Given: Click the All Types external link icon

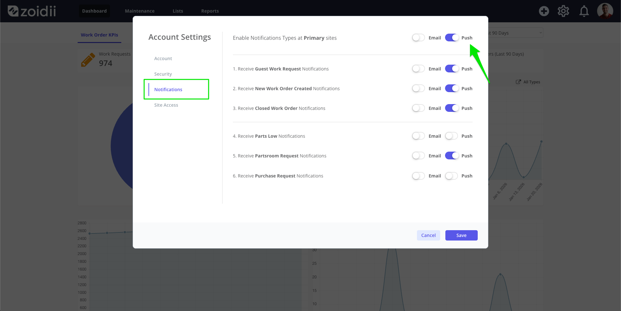Looking at the screenshot, I should pyautogui.click(x=518, y=82).
